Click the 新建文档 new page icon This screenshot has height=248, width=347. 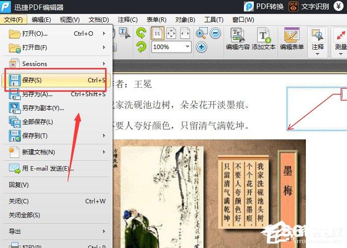tap(14, 152)
